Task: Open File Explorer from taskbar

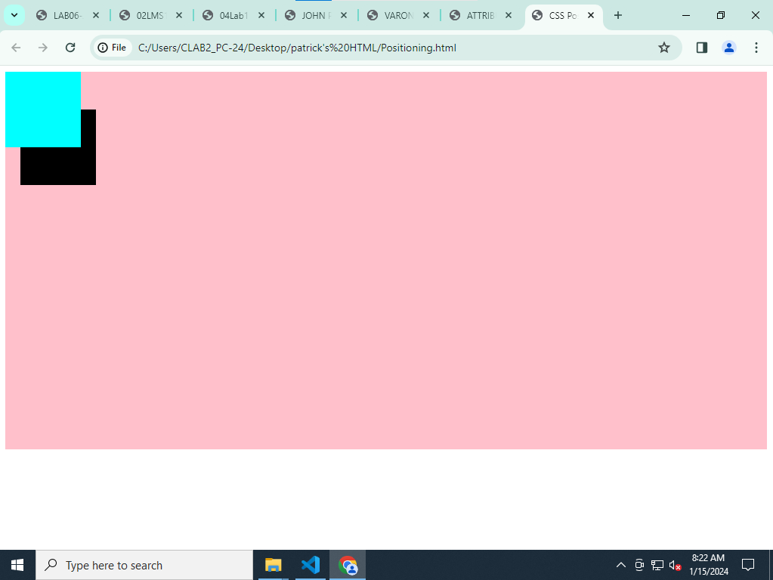Action: (x=273, y=565)
